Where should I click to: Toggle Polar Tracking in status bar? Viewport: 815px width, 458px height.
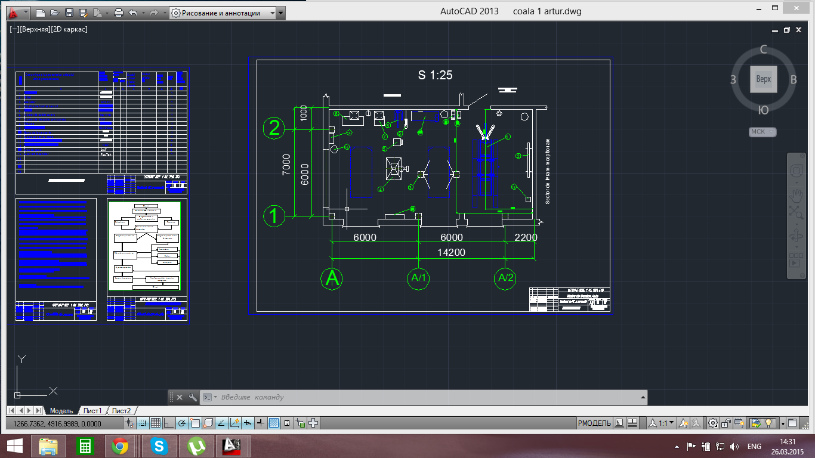[181, 423]
